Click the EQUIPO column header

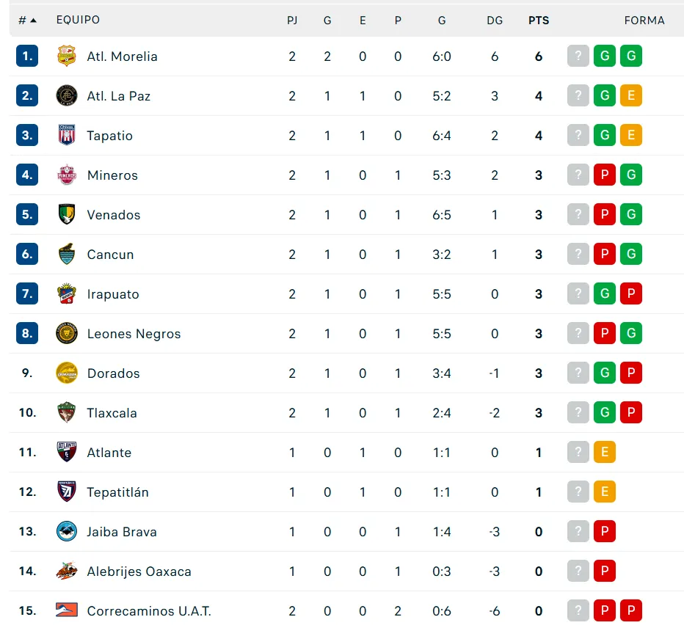pyautogui.click(x=78, y=21)
